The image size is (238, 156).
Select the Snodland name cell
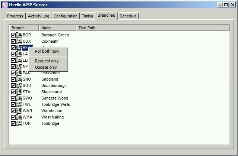(x=50, y=79)
